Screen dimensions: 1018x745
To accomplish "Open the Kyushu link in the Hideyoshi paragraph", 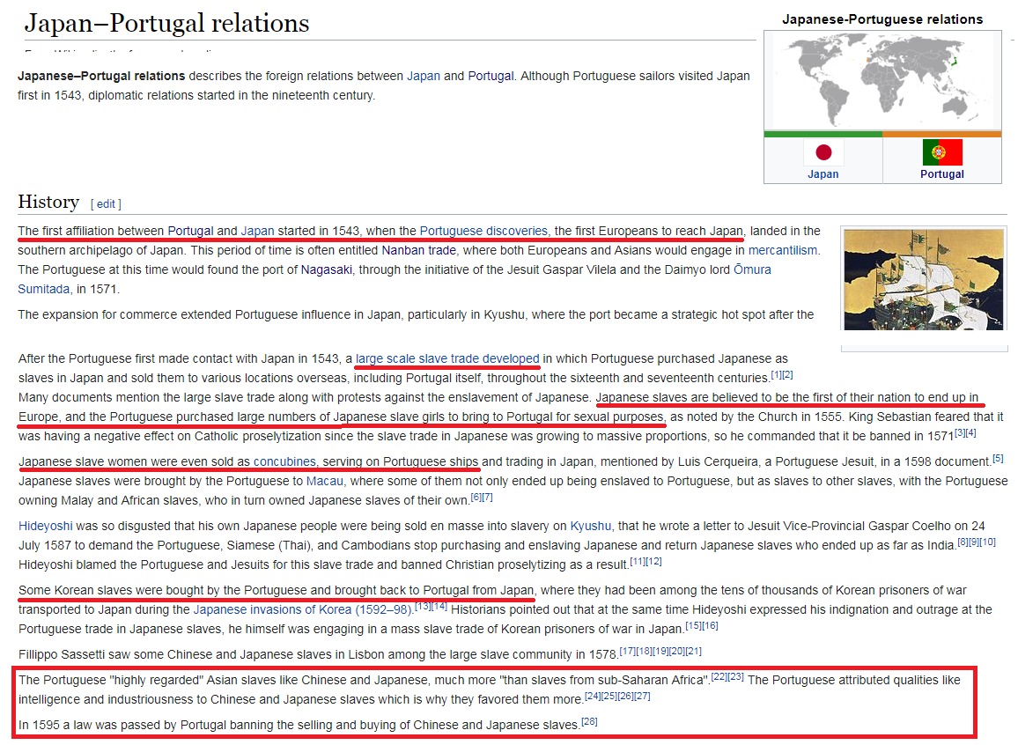I will (x=591, y=527).
